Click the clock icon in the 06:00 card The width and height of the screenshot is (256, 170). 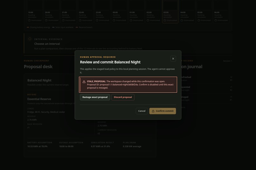(x=216, y=20)
